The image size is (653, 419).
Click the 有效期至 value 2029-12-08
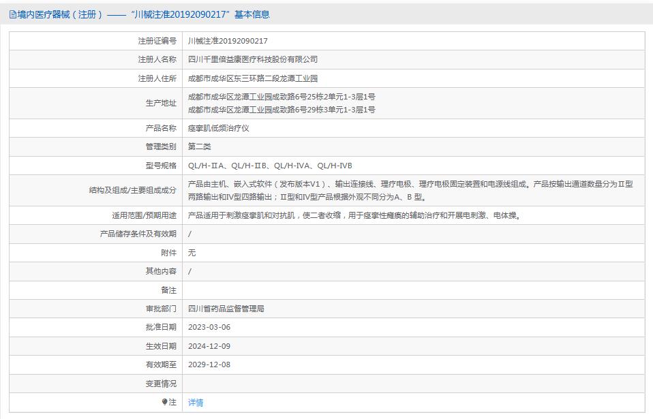(x=211, y=364)
